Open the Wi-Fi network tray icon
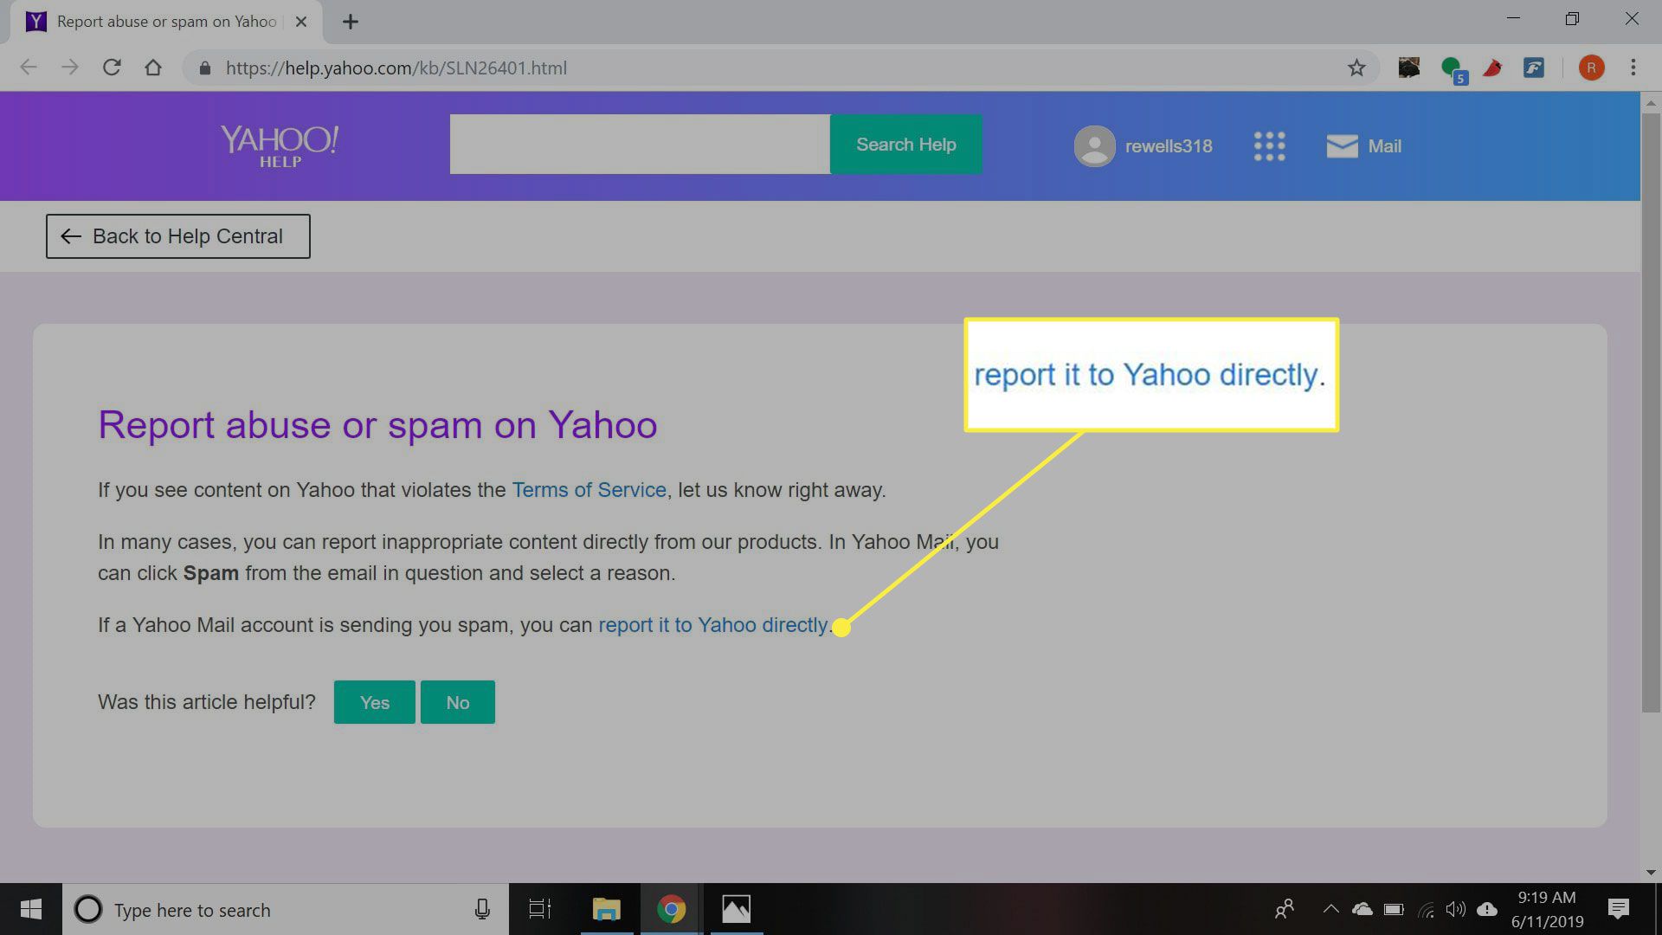1662x935 pixels. click(1426, 910)
